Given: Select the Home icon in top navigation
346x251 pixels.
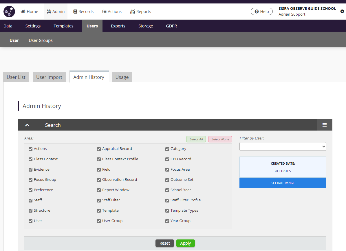Looking at the screenshot, I should (x=23, y=11).
